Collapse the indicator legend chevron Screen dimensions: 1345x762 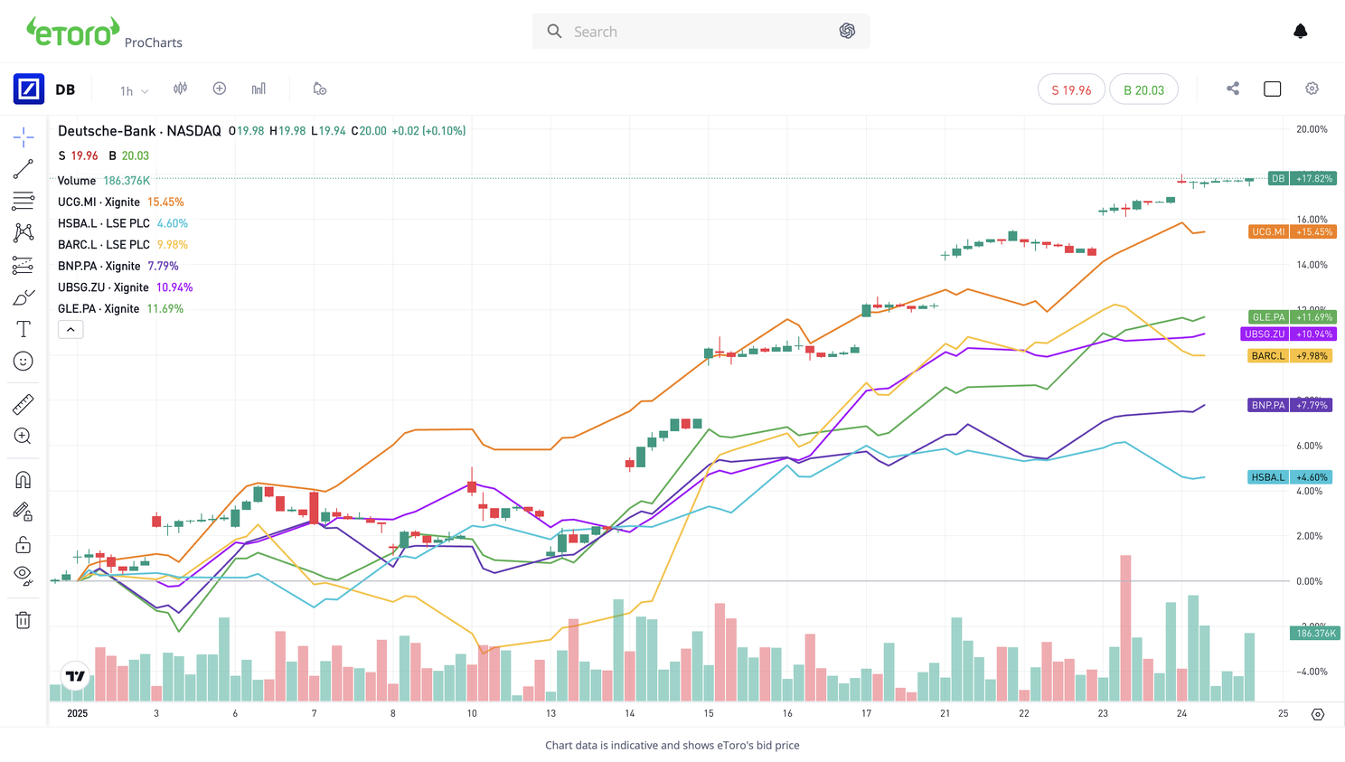[71, 330]
